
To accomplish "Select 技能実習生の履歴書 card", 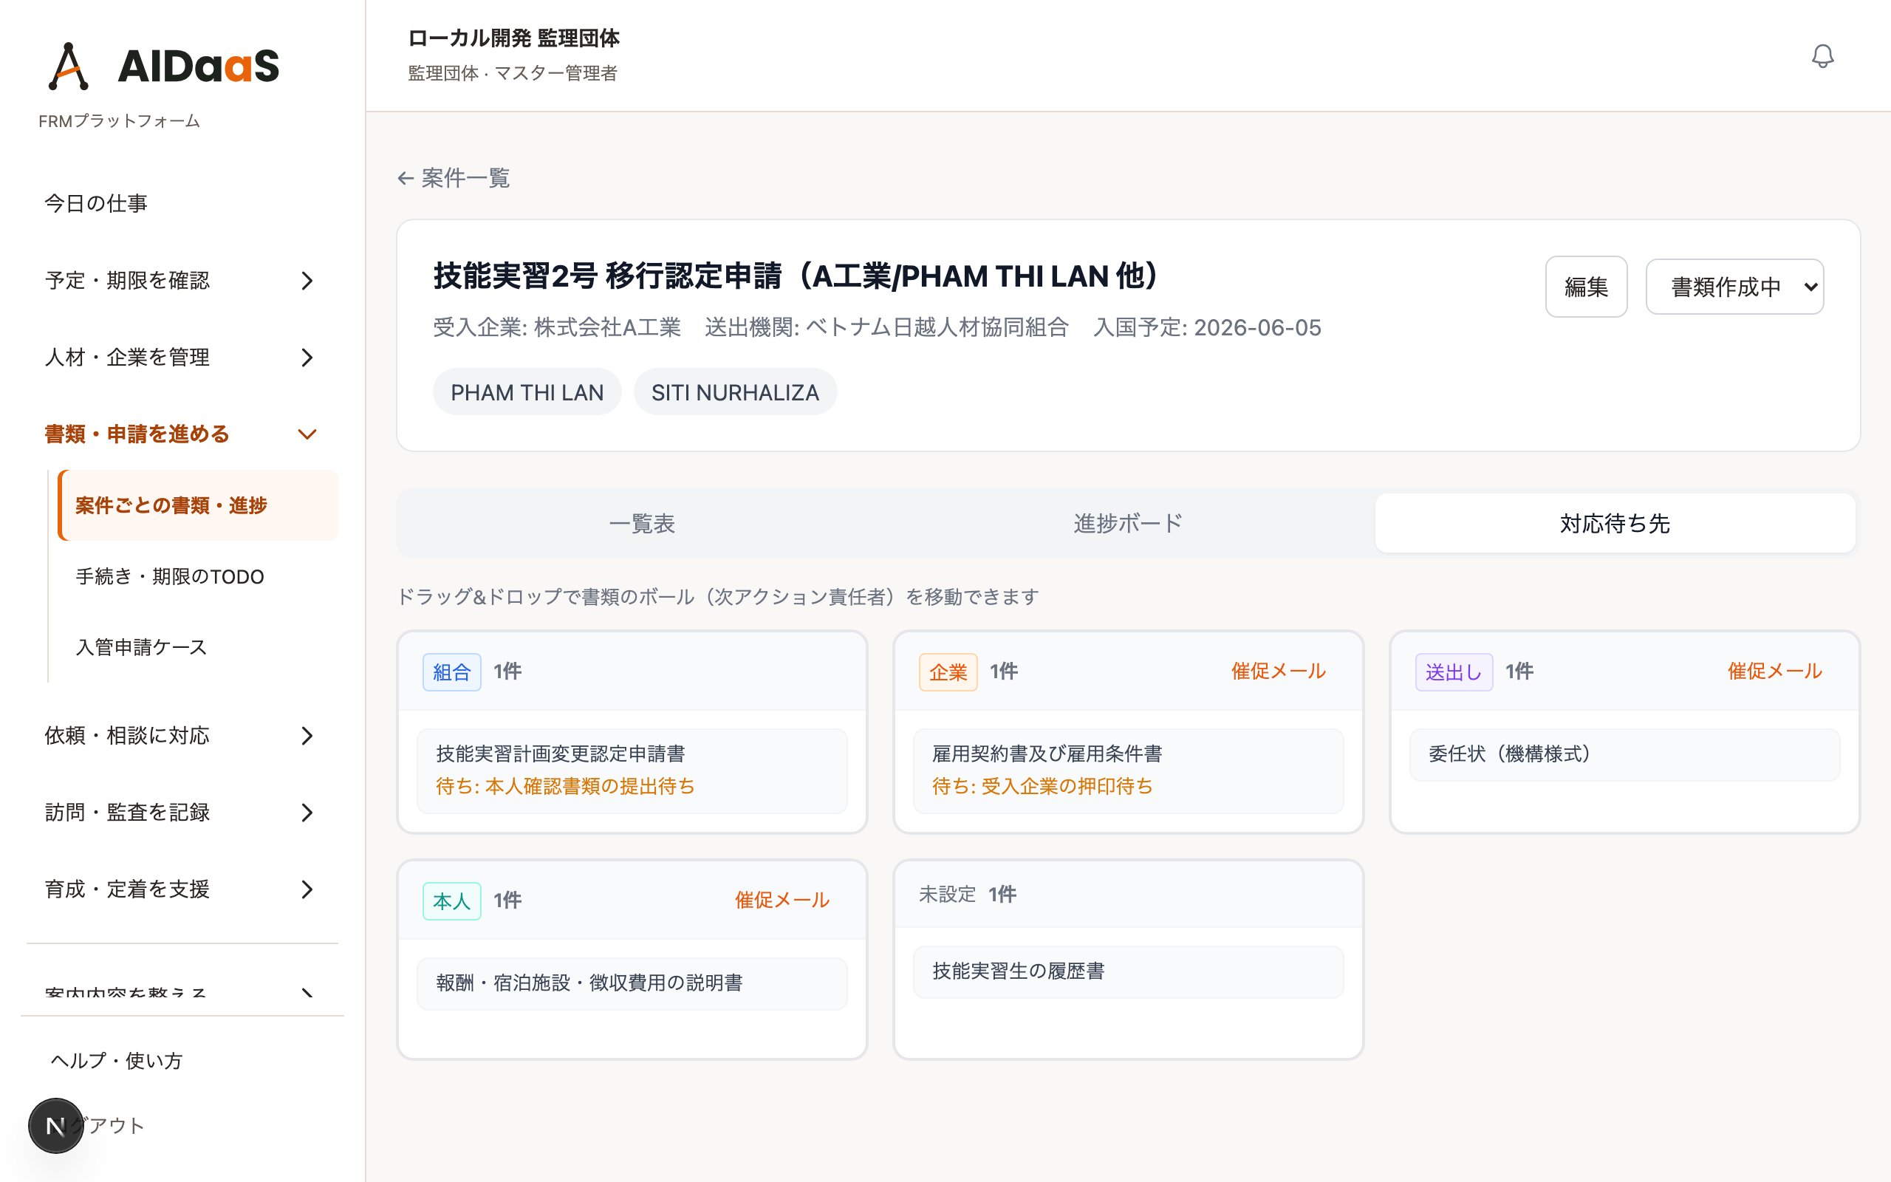I will 1127,971.
